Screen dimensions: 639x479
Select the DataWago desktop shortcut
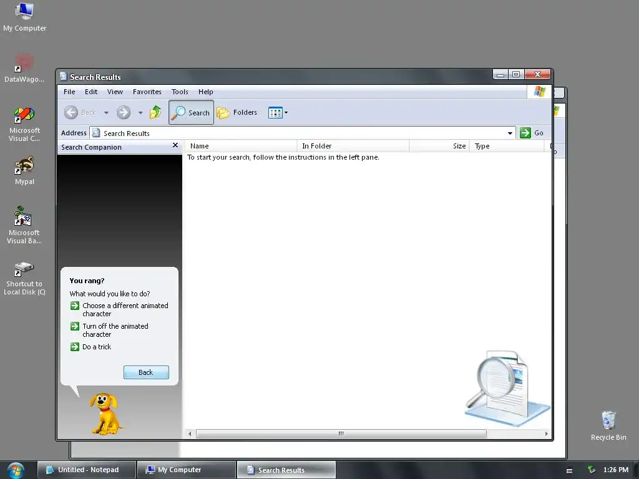pyautogui.click(x=24, y=69)
